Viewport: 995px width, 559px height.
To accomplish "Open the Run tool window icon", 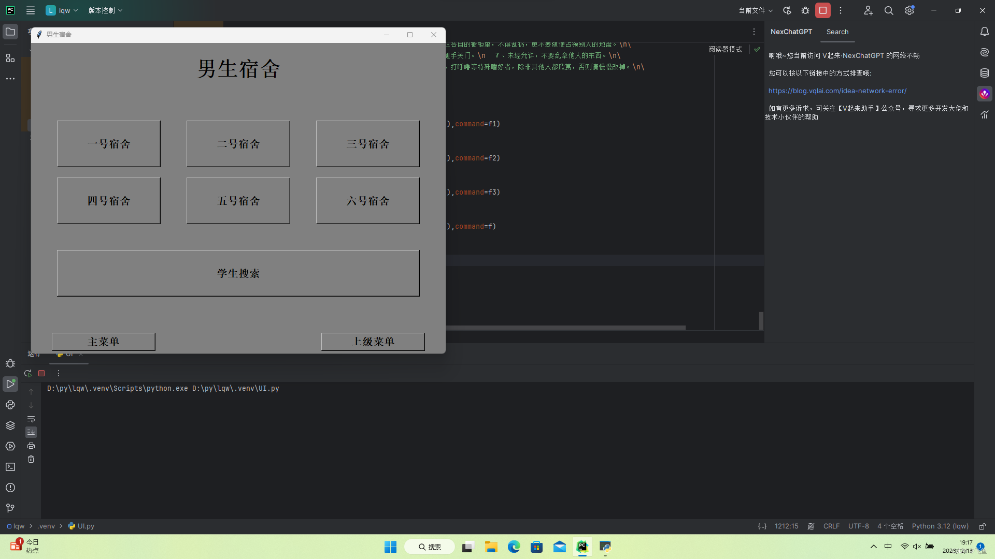I will [10, 384].
